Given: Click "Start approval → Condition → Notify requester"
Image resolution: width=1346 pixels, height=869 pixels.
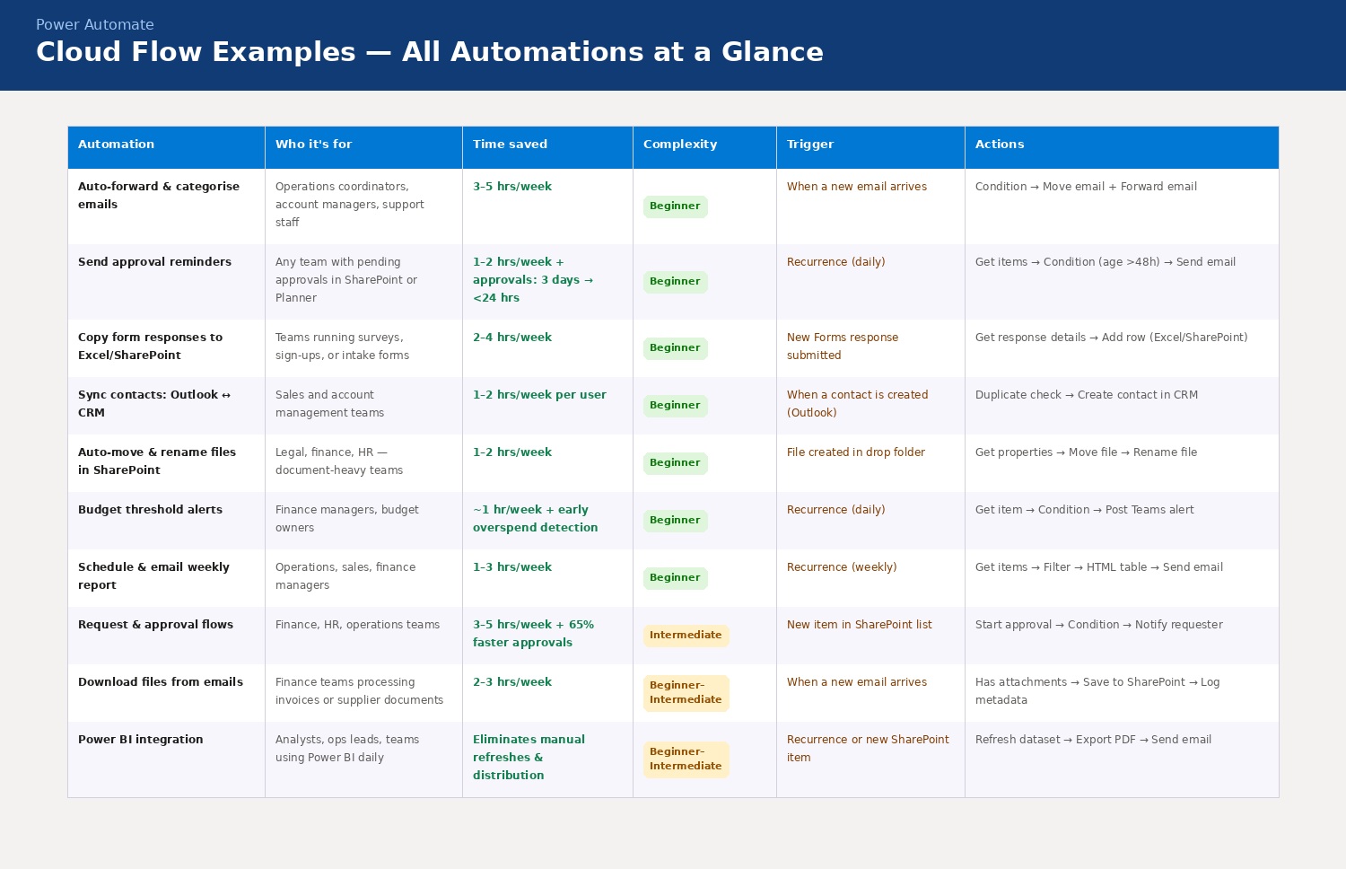Looking at the screenshot, I should pyautogui.click(x=1099, y=625).
